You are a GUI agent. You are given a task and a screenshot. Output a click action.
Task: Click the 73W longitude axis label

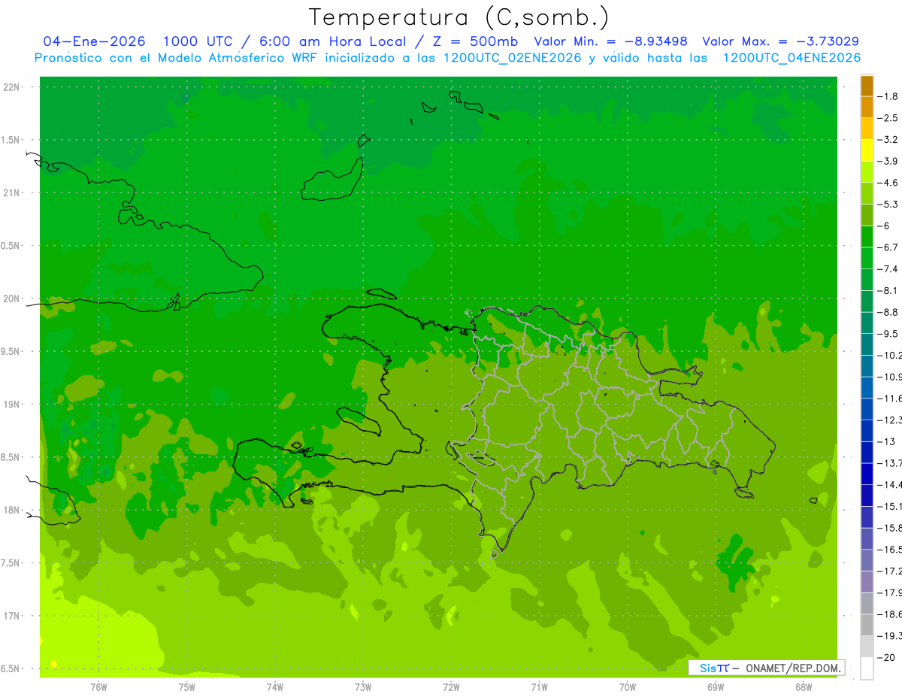(x=363, y=686)
